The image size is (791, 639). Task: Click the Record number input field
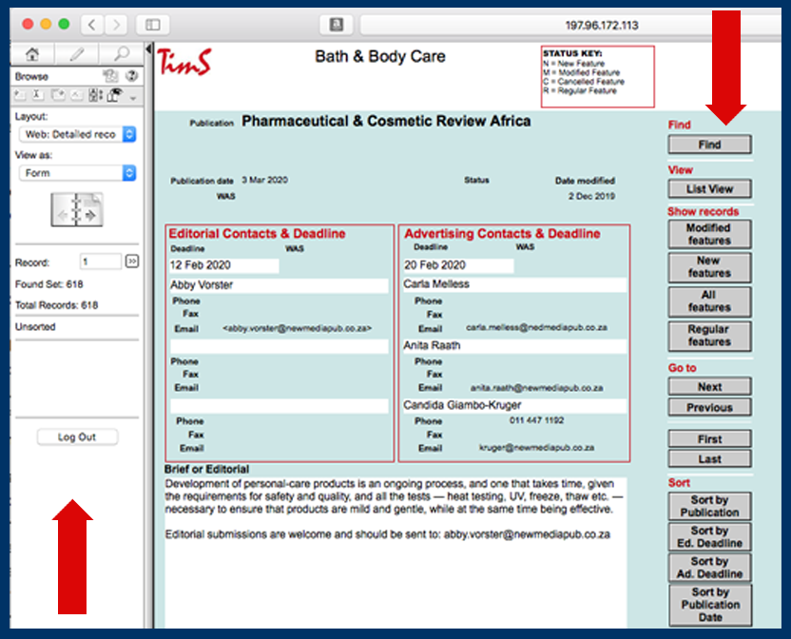point(100,261)
